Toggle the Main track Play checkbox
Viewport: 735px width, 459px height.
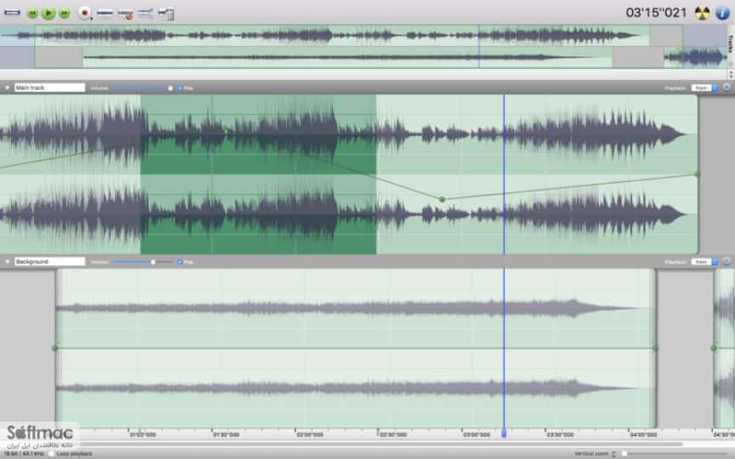180,88
